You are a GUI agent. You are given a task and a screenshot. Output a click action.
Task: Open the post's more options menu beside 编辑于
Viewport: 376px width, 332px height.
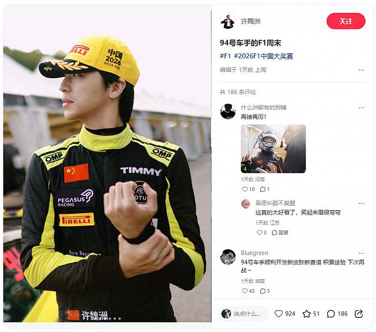pos(361,70)
